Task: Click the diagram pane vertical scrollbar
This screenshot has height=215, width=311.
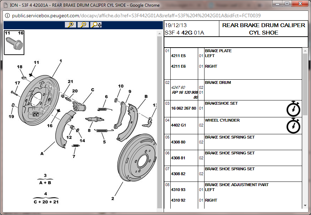Action: click(x=159, y=122)
